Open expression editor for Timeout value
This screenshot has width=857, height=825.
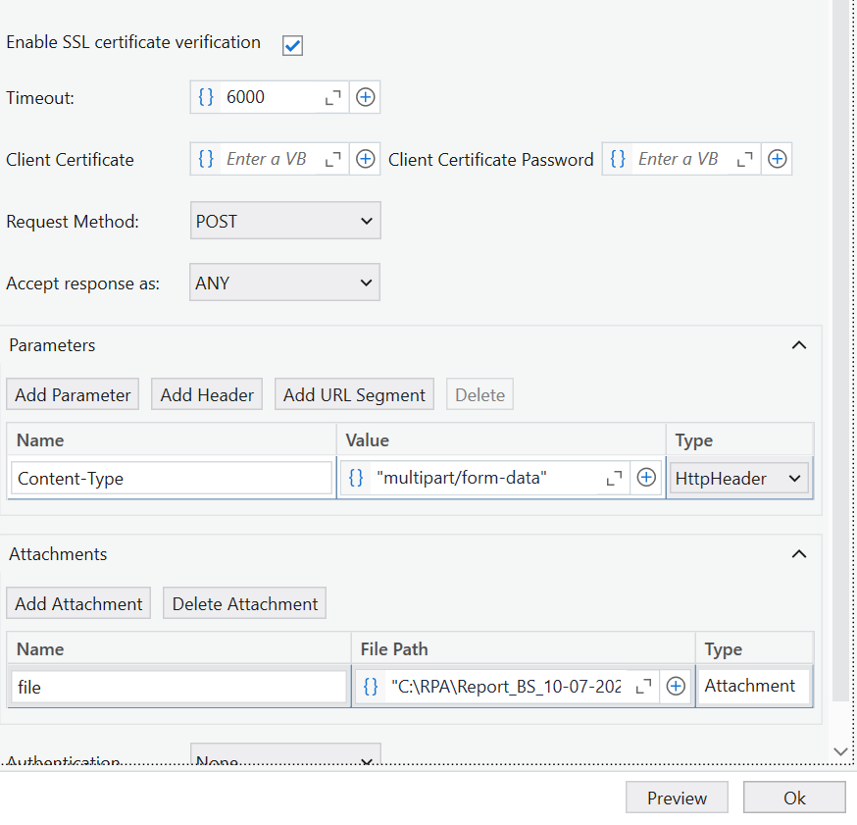[205, 96]
